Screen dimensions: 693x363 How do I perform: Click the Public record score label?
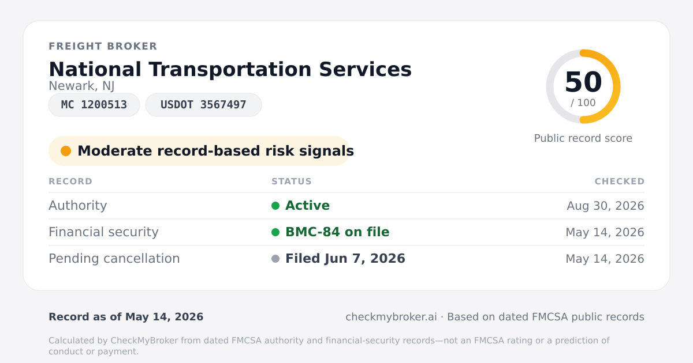pos(583,138)
